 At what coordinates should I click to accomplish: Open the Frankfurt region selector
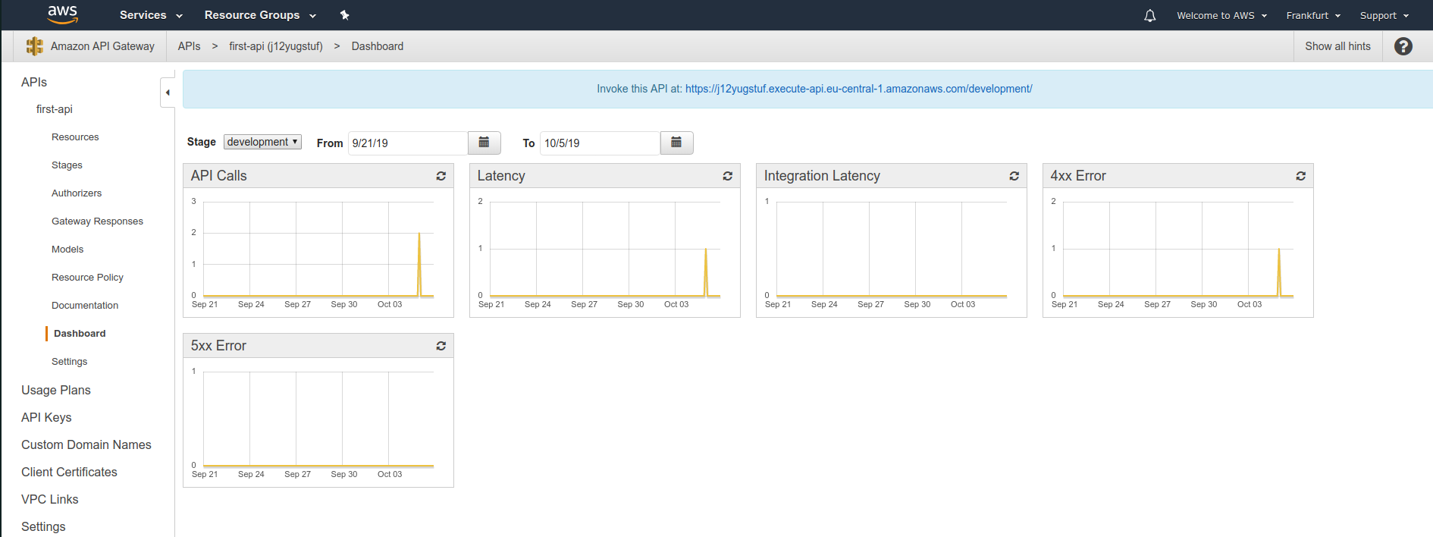1313,15
